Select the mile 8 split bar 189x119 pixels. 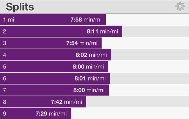pyautogui.click(x=43, y=102)
